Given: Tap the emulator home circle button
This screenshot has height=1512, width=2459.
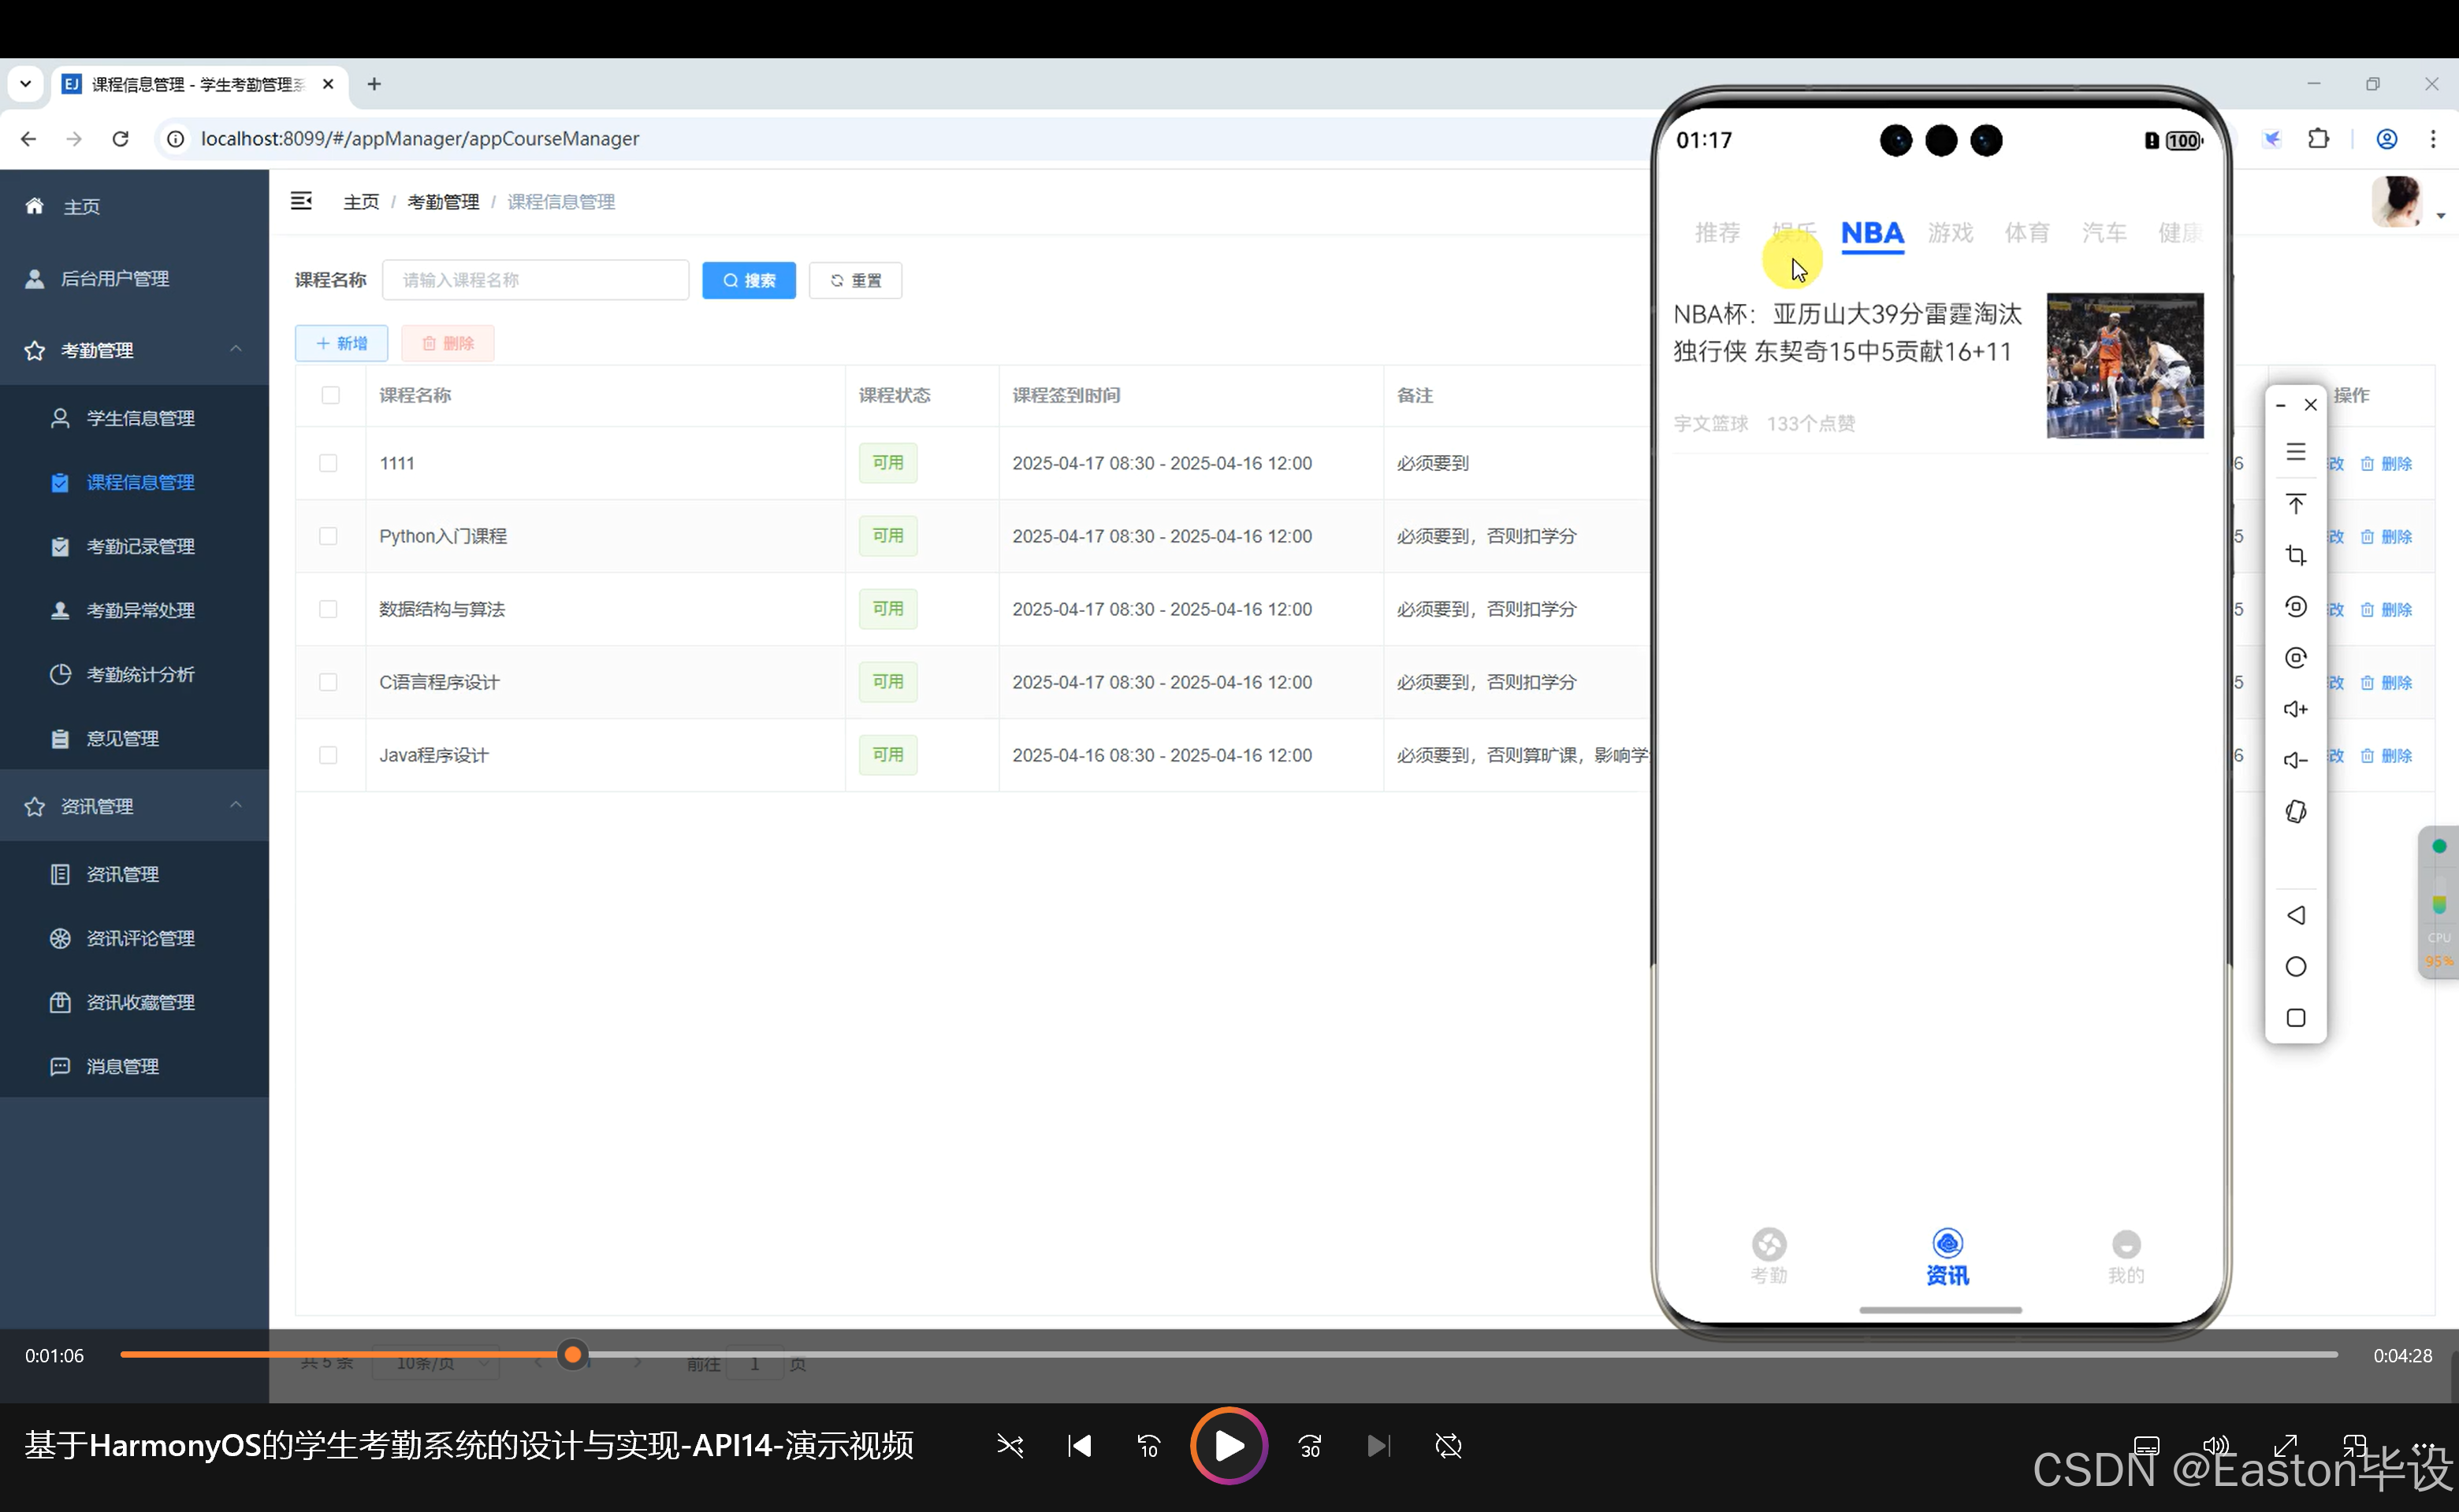Looking at the screenshot, I should (x=2295, y=966).
